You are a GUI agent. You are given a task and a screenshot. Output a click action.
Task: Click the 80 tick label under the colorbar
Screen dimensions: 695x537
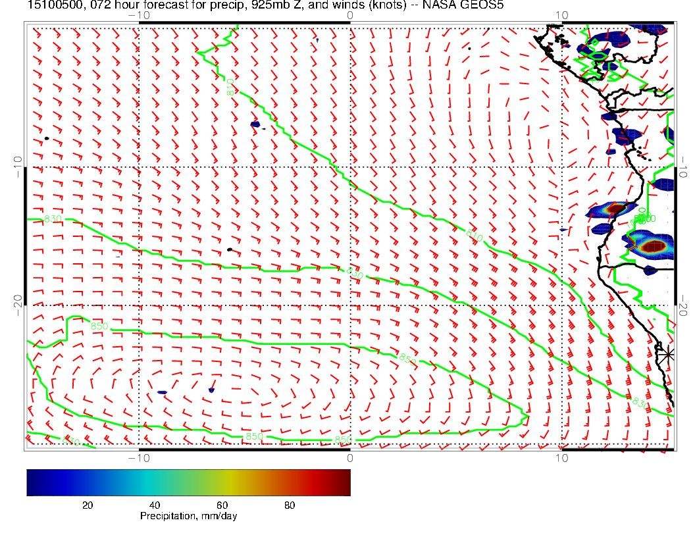(290, 505)
